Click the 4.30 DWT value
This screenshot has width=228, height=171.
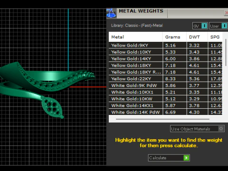point(194,112)
